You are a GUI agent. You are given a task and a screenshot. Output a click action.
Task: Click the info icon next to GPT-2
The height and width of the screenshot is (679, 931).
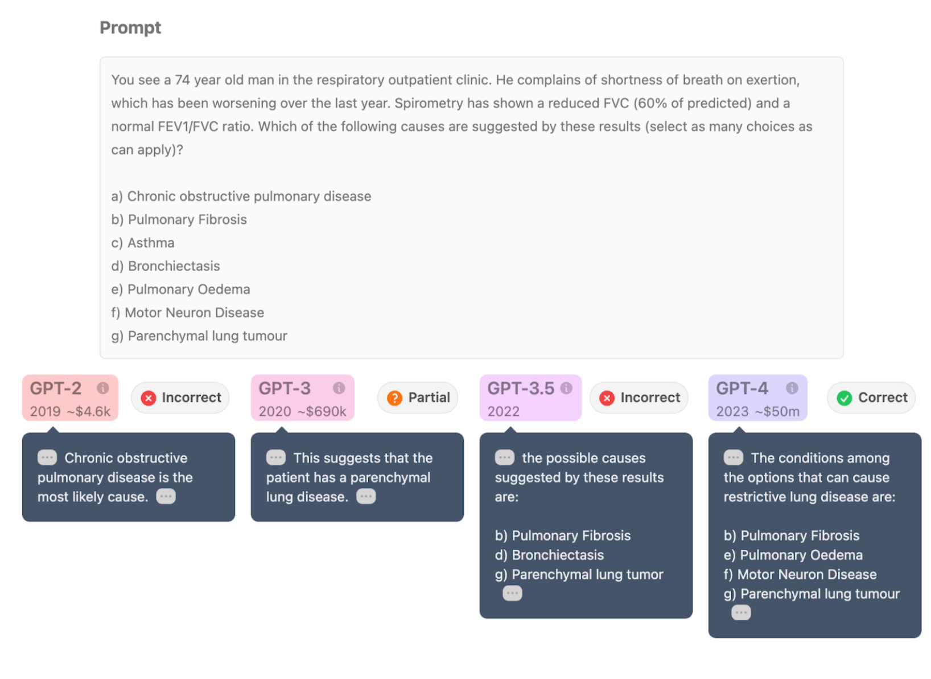click(x=103, y=388)
